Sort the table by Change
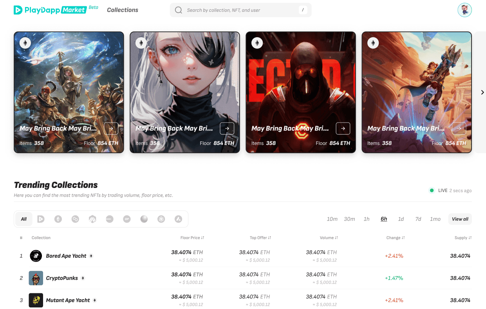The height and width of the screenshot is (309, 486). pyautogui.click(x=396, y=238)
